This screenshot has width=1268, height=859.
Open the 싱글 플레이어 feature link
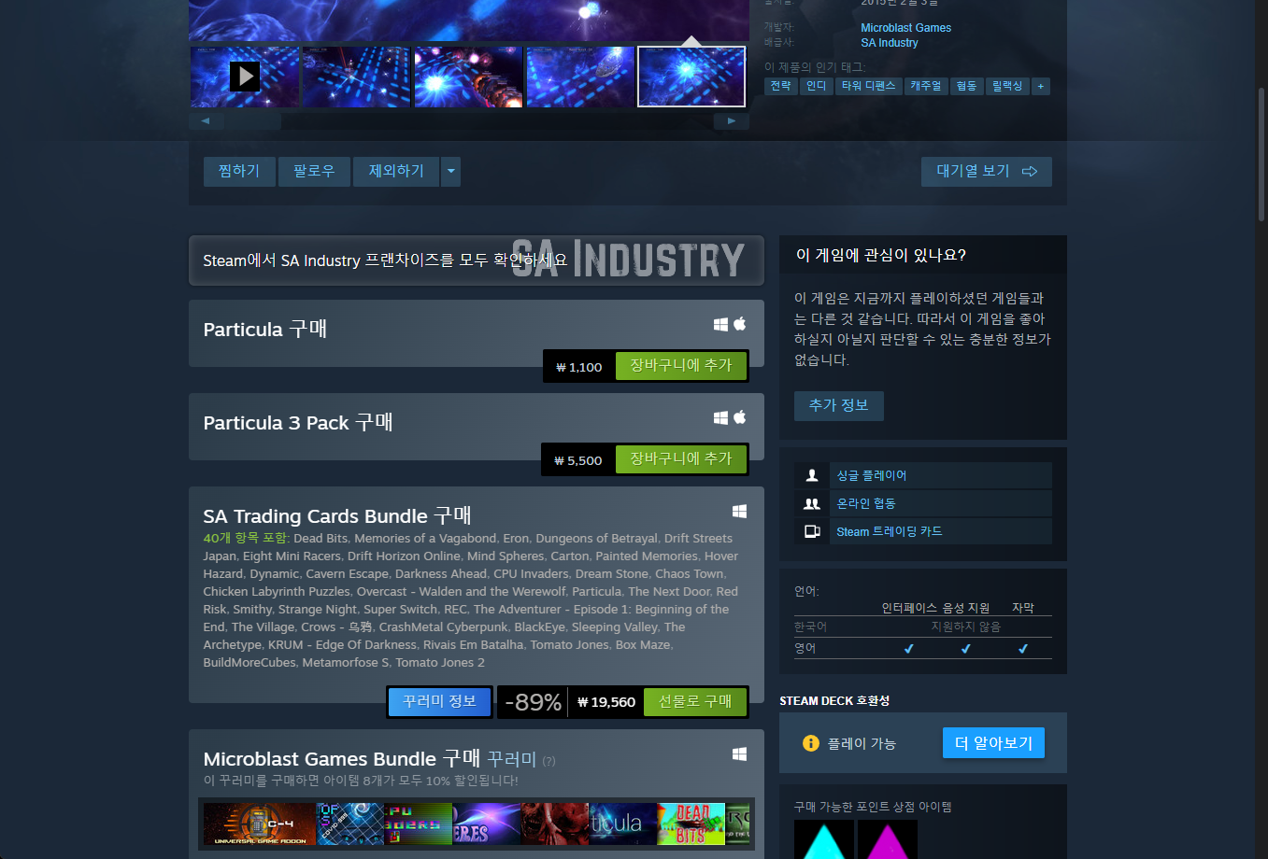click(x=872, y=475)
